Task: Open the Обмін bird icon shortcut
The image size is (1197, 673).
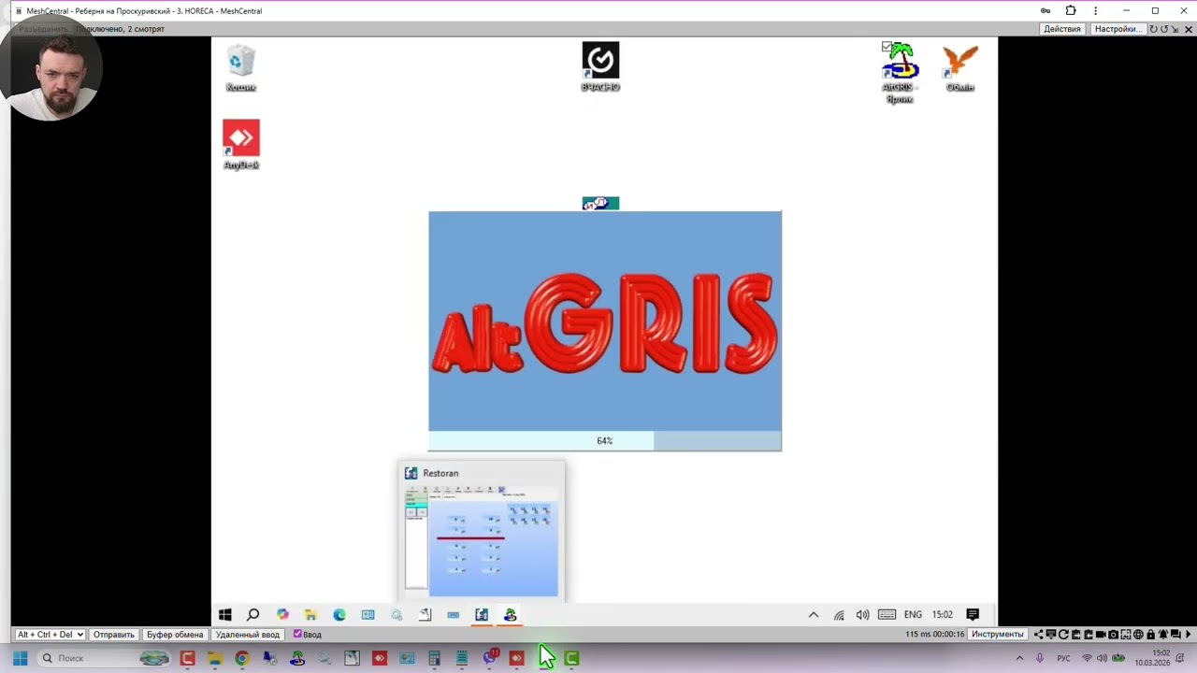Action: coord(959,68)
